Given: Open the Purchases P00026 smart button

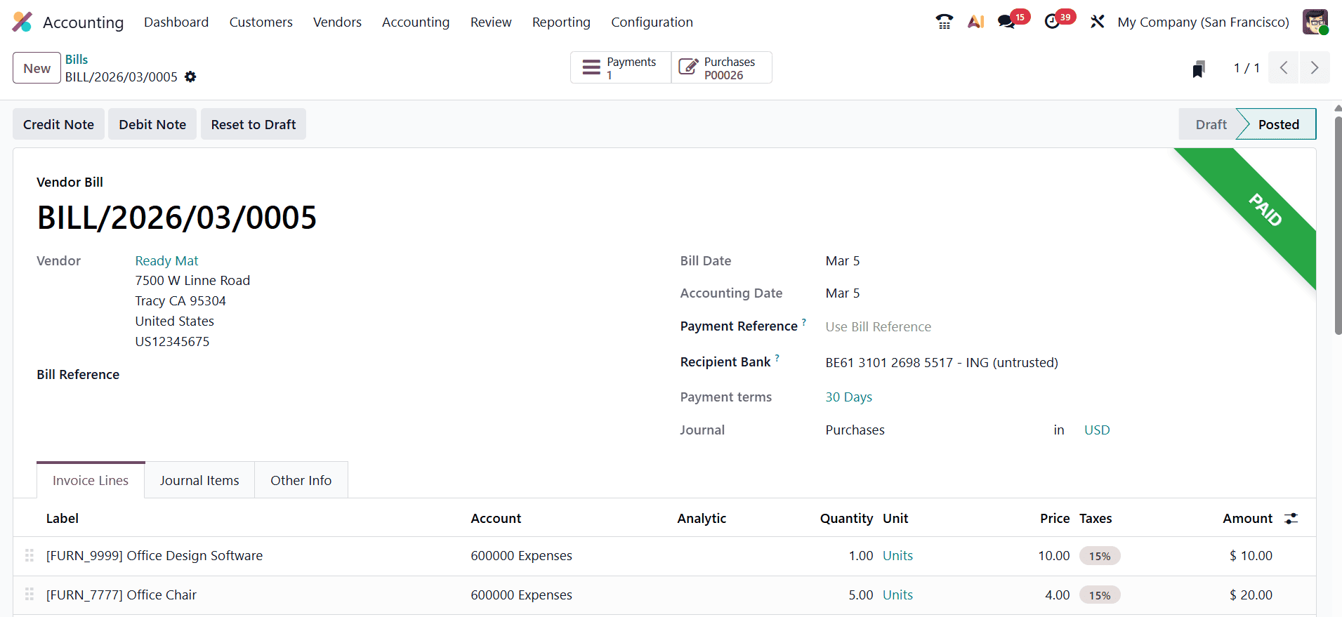Looking at the screenshot, I should click(722, 68).
